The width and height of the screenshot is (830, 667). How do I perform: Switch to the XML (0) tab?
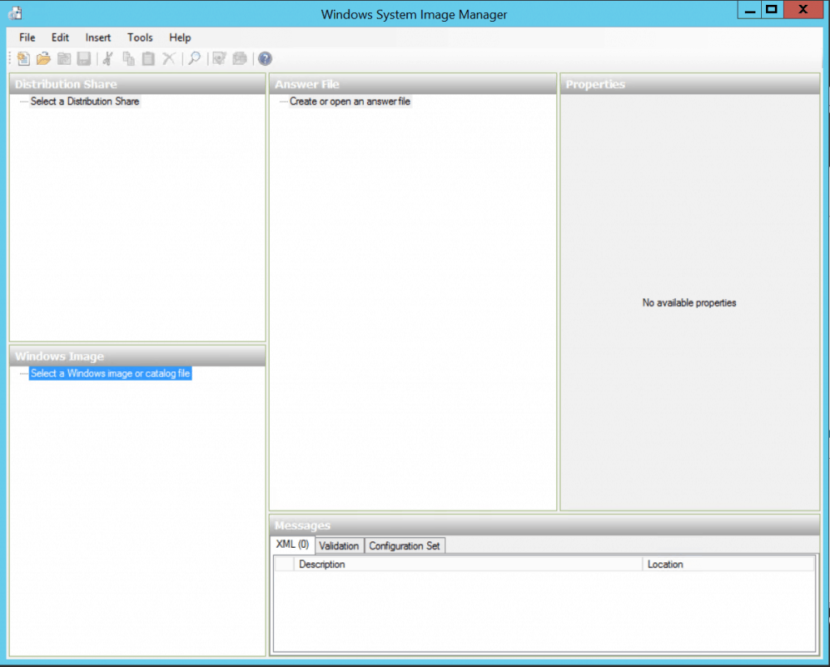(293, 544)
